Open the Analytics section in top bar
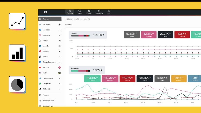 pos(70,12)
